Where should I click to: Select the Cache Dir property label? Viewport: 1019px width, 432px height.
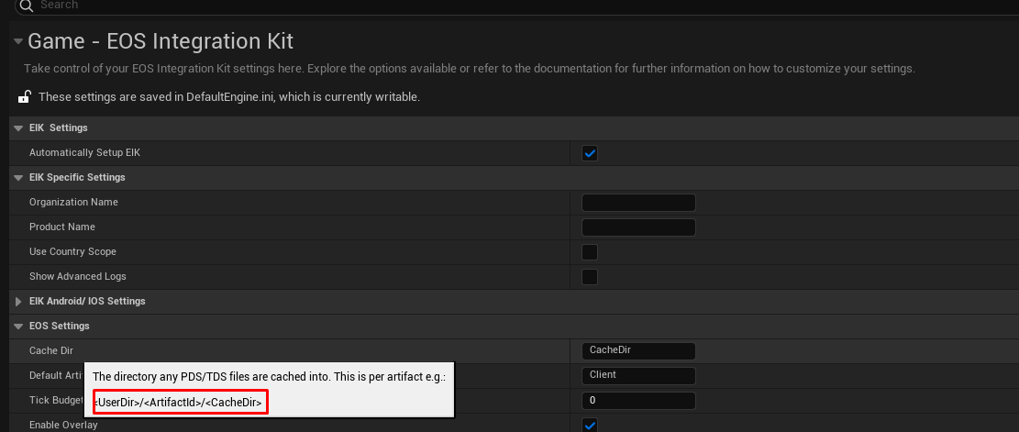click(51, 350)
